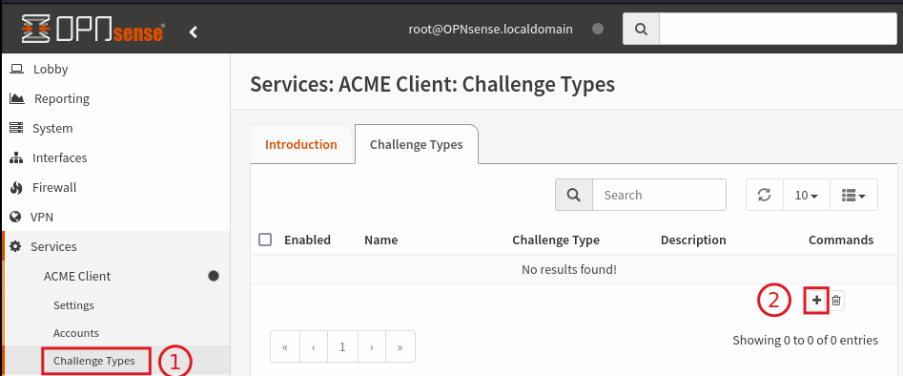This screenshot has width=903, height=376.
Task: Switch to the Introduction tab
Action: [301, 144]
